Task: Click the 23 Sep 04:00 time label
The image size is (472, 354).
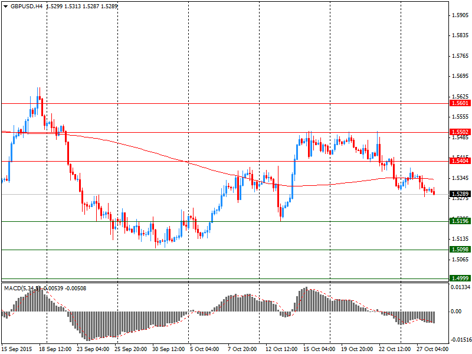Action: (x=93, y=349)
